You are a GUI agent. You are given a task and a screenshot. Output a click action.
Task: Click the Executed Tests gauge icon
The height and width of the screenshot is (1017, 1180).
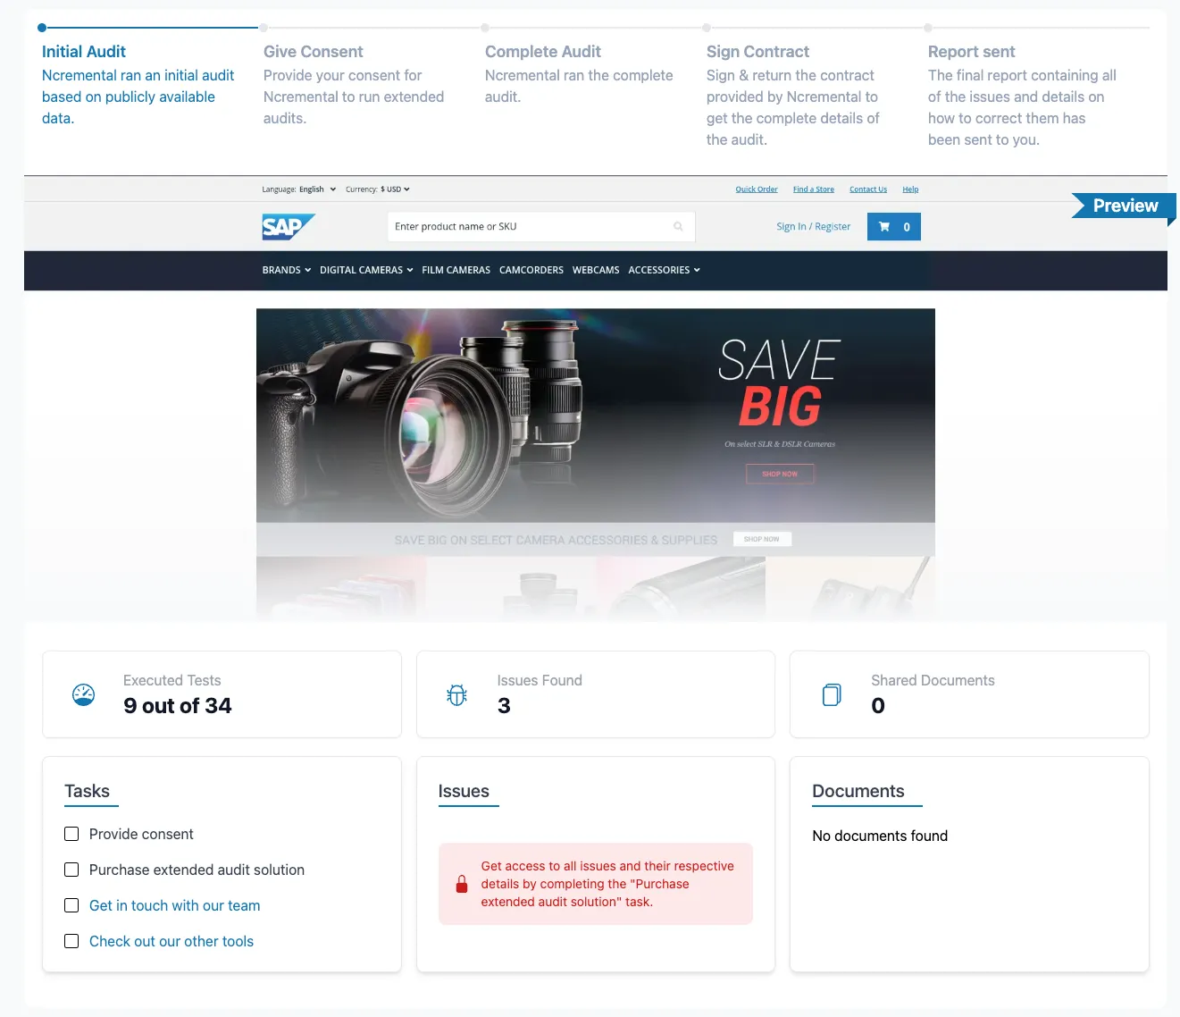coord(83,694)
